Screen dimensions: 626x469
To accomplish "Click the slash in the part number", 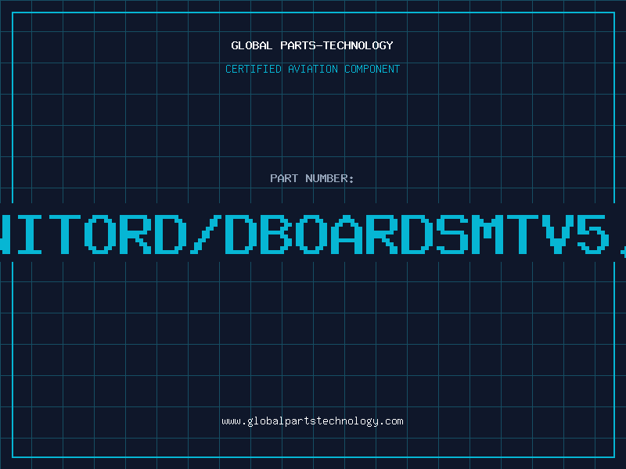I will tap(205, 234).
